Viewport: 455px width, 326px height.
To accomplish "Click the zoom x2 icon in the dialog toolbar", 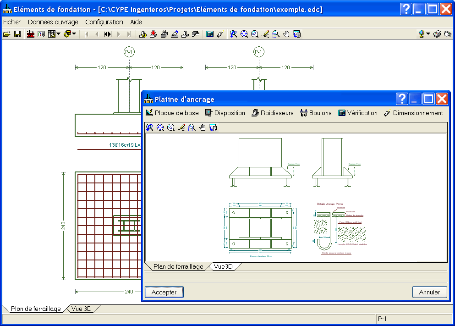I will pos(171,127).
